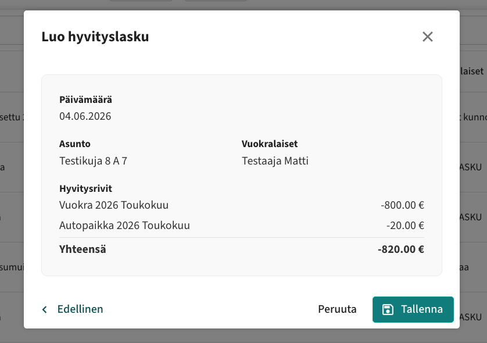This screenshot has width=487, height=343.
Task: Click the -800.00 € amount
Action: click(x=402, y=205)
